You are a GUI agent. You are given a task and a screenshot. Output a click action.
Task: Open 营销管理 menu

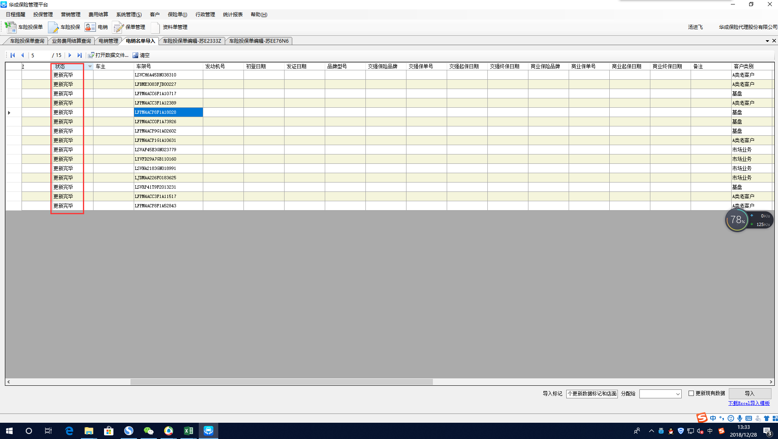tap(71, 15)
